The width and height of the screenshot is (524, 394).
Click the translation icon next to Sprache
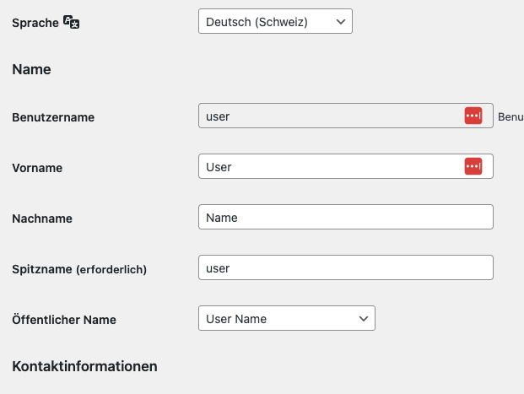pos(72,23)
